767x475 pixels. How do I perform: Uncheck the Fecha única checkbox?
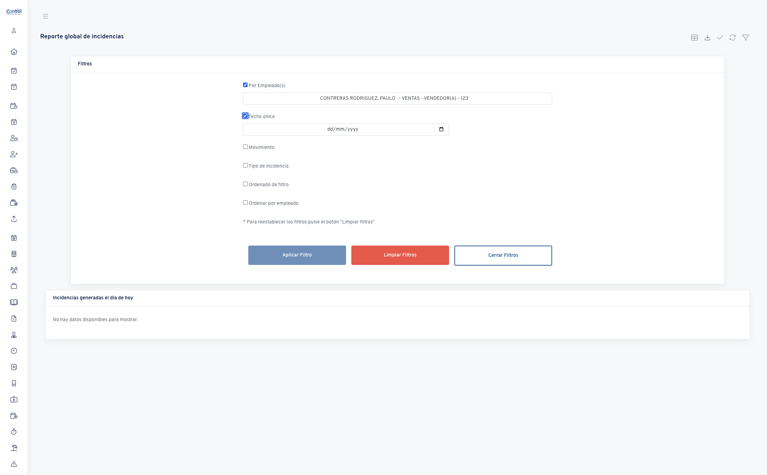point(245,116)
